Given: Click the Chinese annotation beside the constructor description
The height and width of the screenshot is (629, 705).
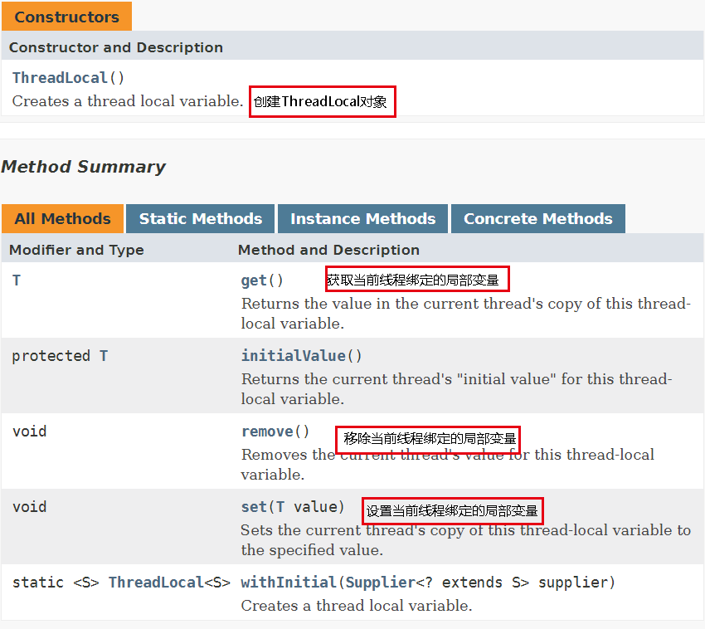Looking at the screenshot, I should pyautogui.click(x=323, y=102).
